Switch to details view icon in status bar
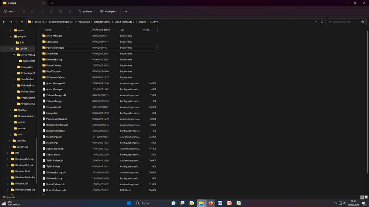The height and width of the screenshot is (207, 369). point(362,197)
